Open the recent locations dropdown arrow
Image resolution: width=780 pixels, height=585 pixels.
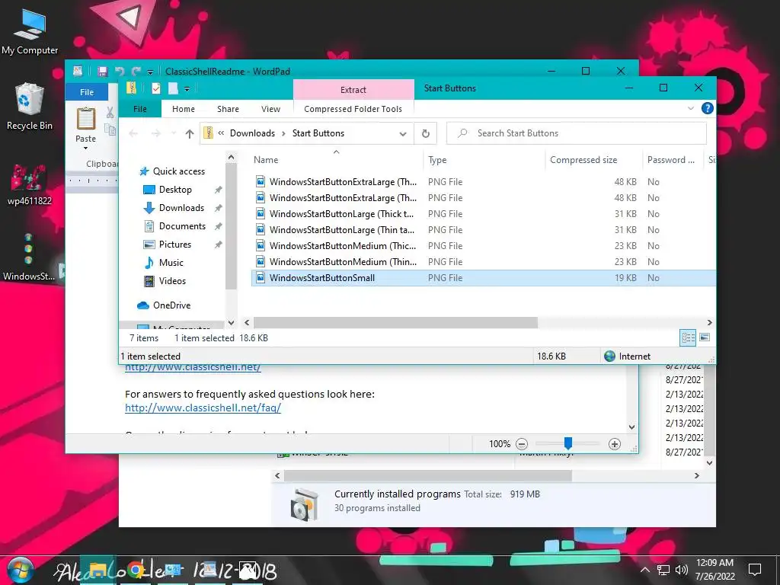tap(173, 133)
